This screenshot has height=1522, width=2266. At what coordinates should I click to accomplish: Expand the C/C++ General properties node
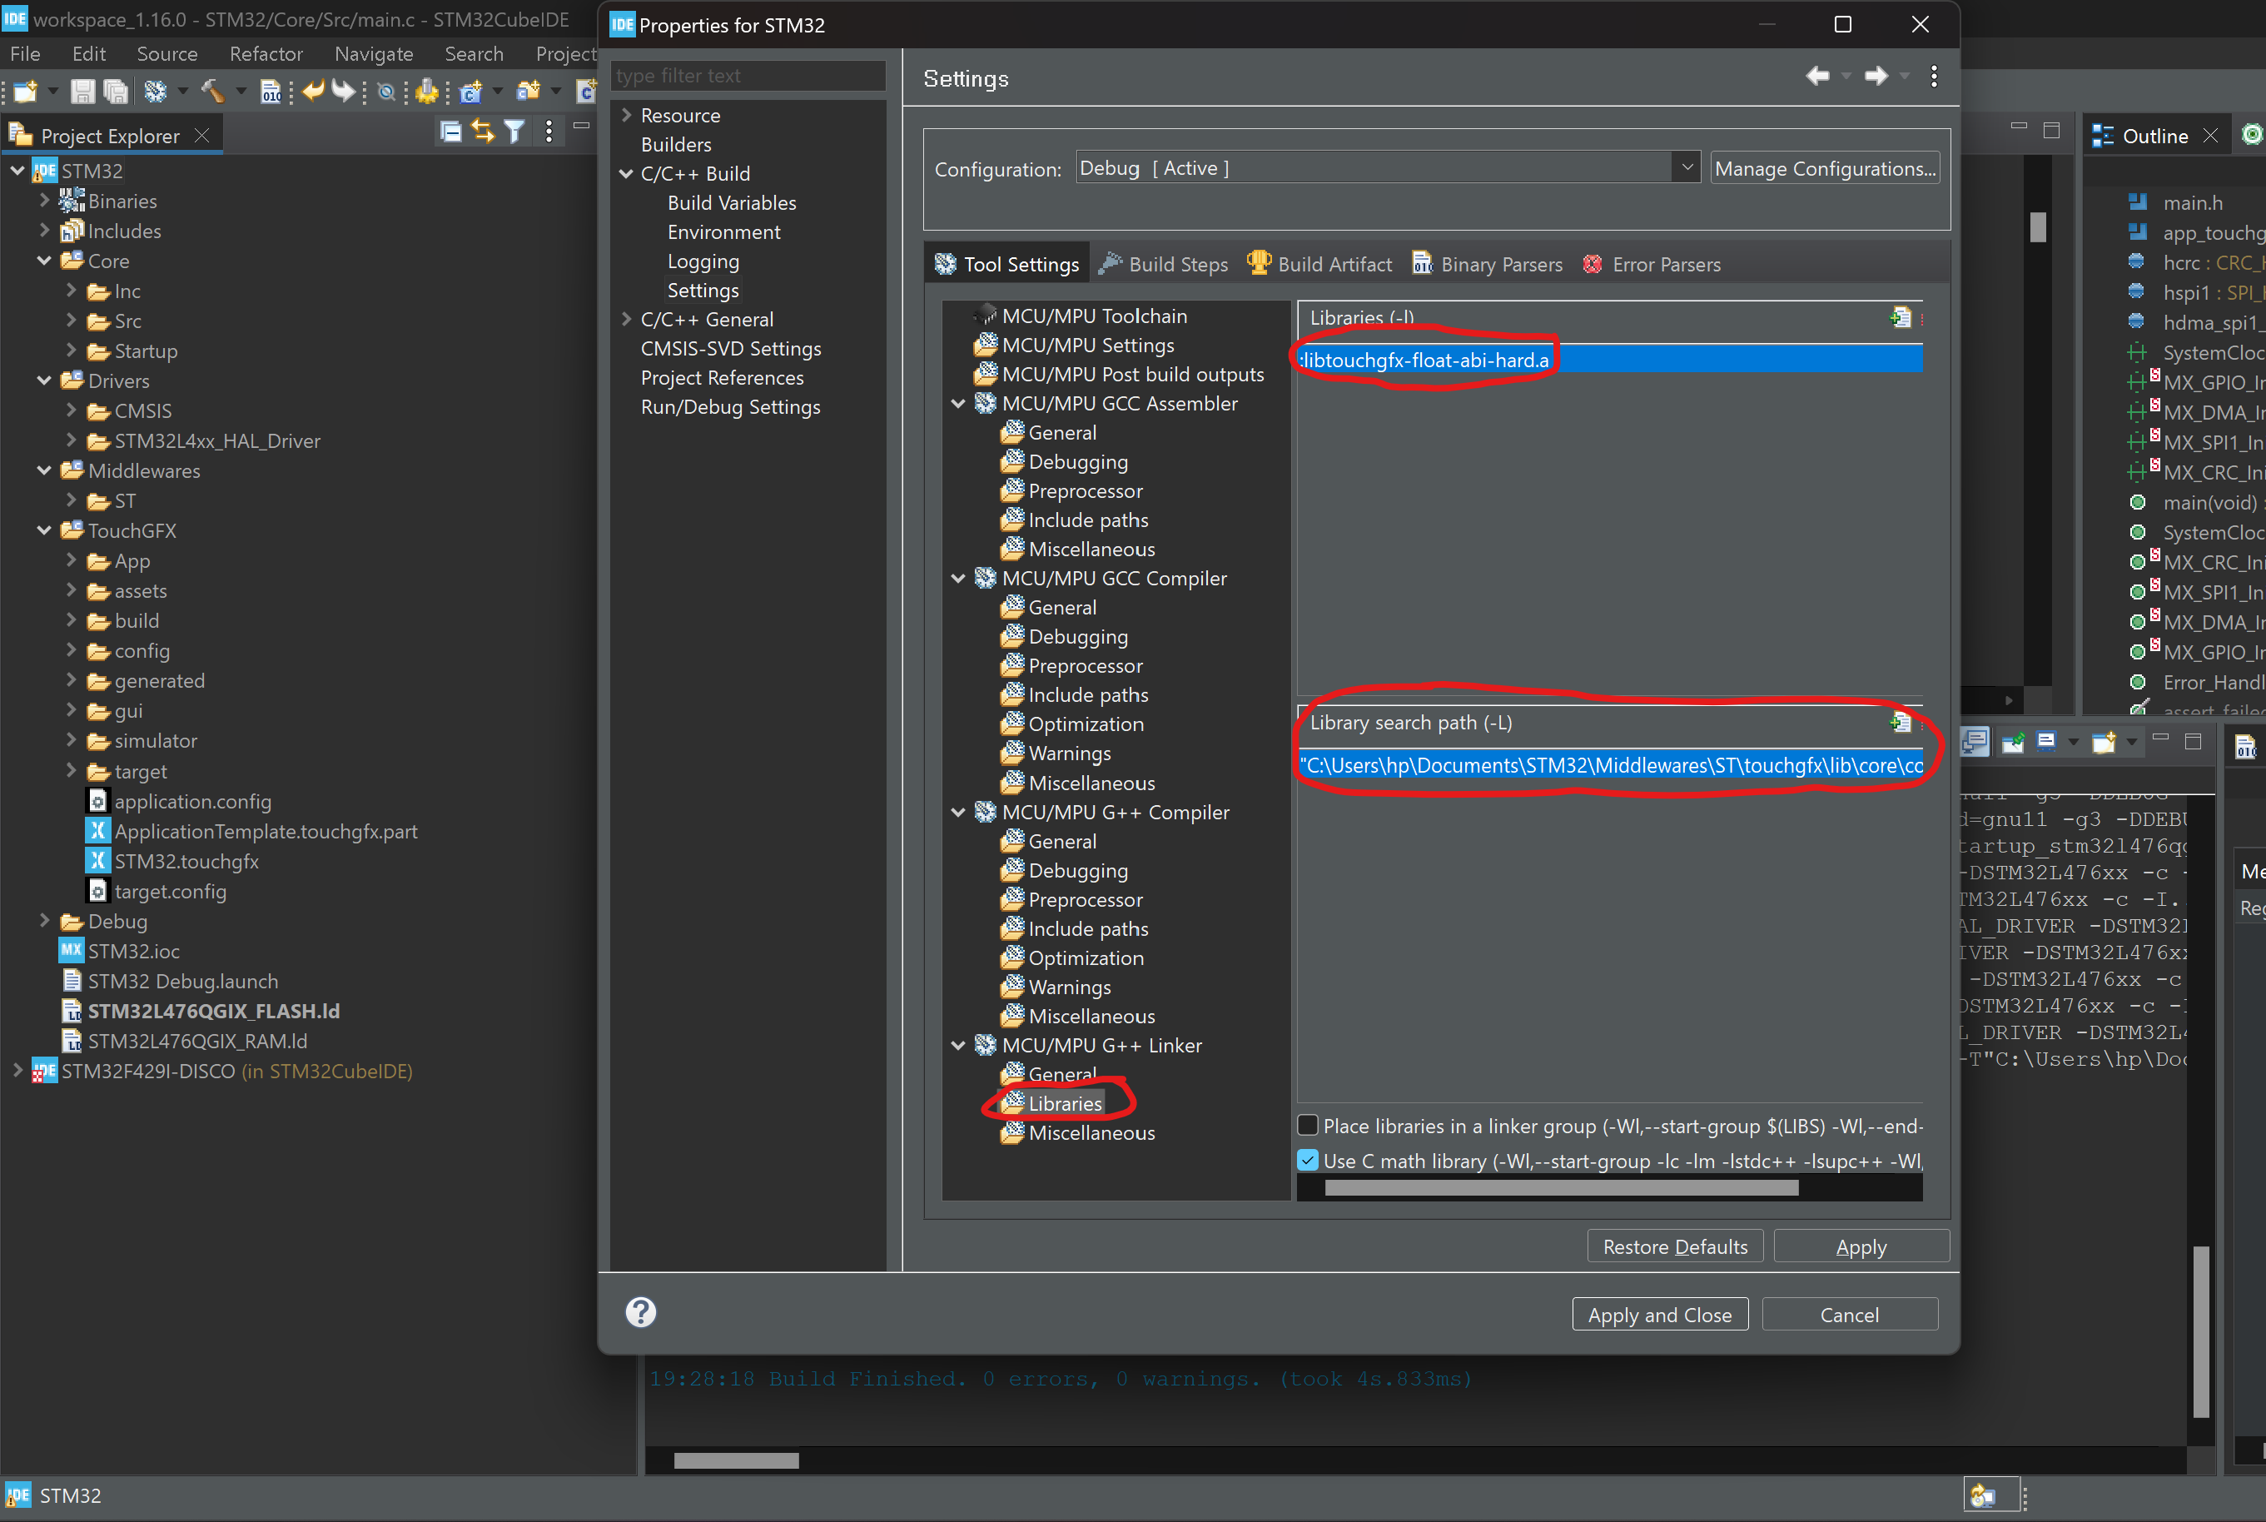(627, 320)
